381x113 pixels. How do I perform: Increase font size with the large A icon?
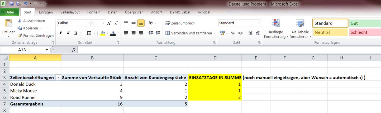(x=109, y=23)
